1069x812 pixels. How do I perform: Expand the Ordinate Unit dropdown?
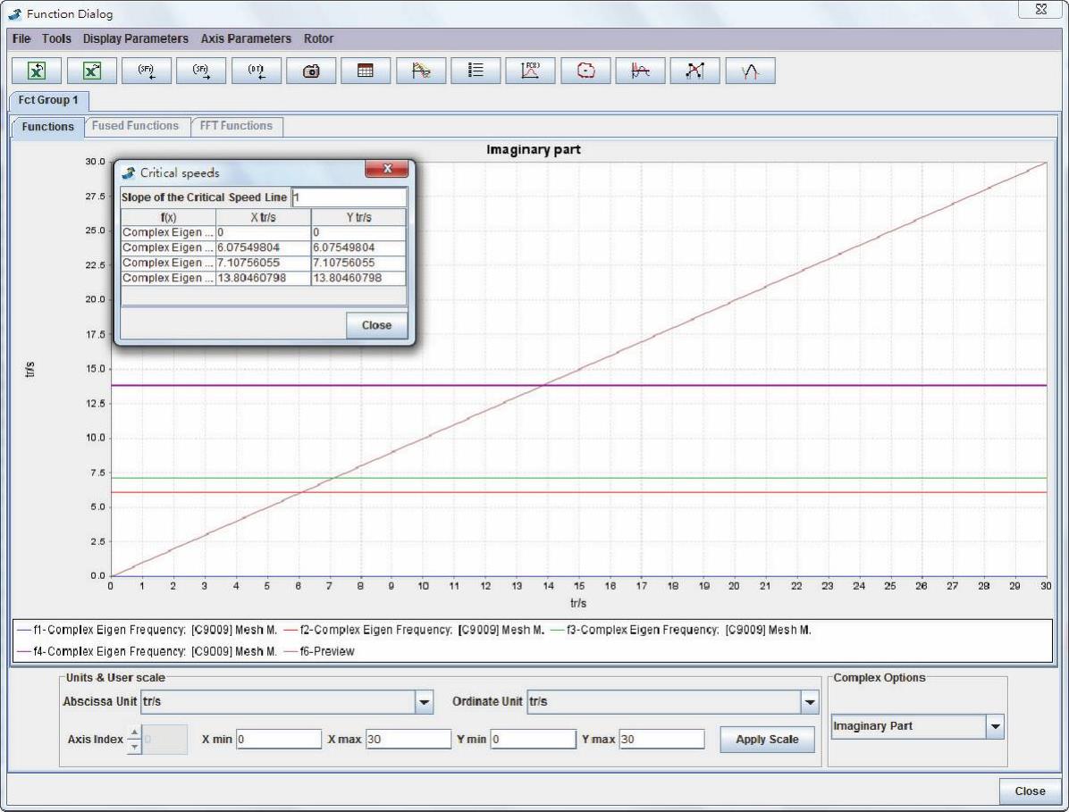click(x=810, y=702)
